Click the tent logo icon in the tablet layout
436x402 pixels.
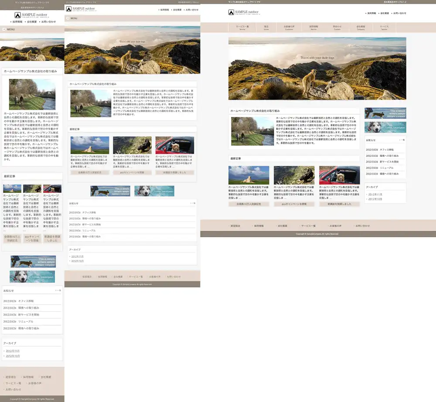pyautogui.click(x=69, y=9)
